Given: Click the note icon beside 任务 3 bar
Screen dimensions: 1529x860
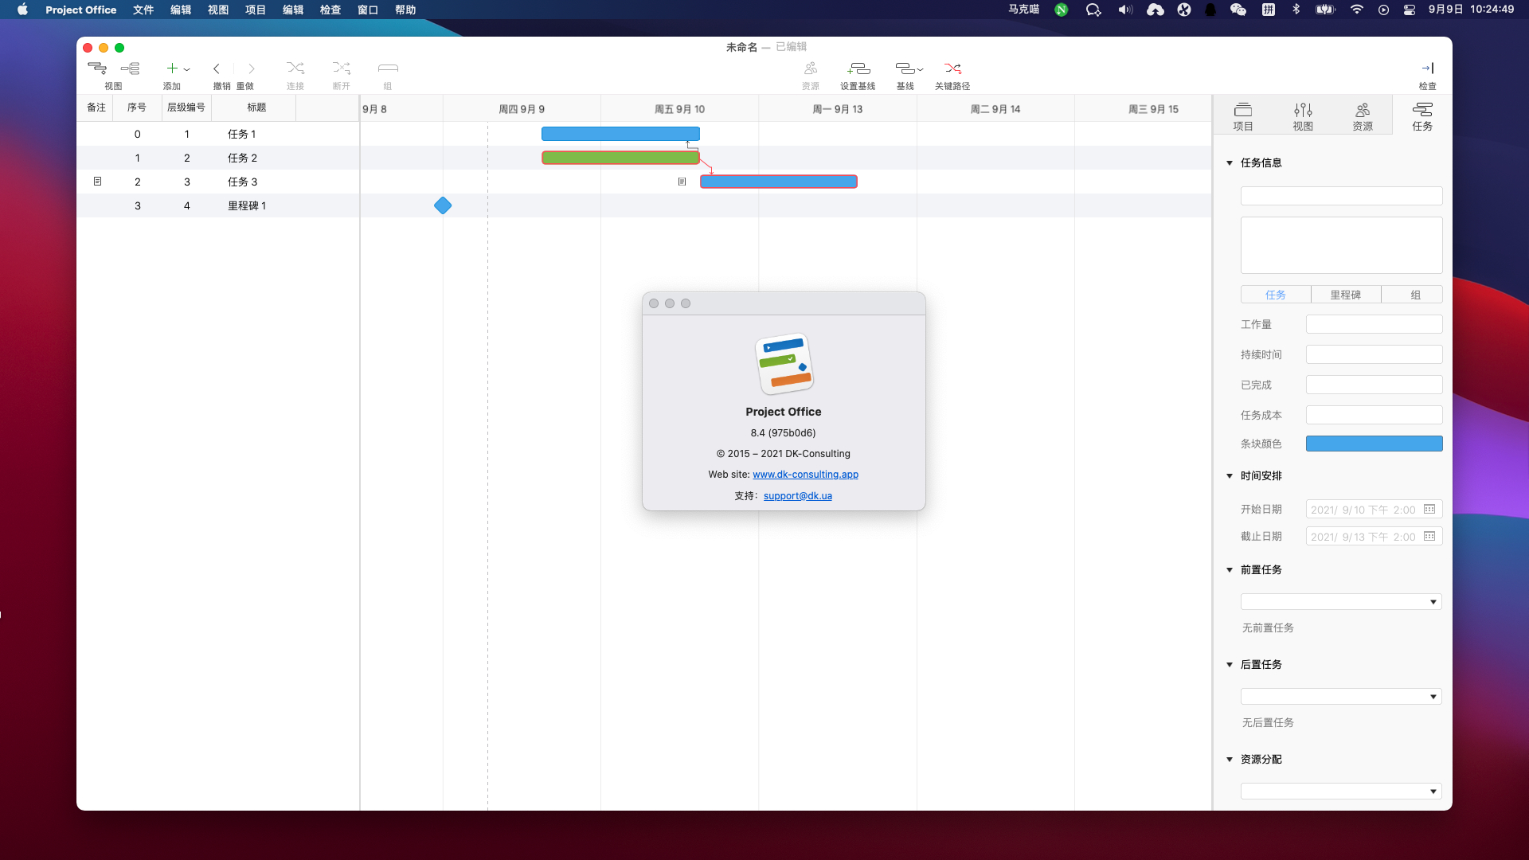Looking at the screenshot, I should [682, 182].
